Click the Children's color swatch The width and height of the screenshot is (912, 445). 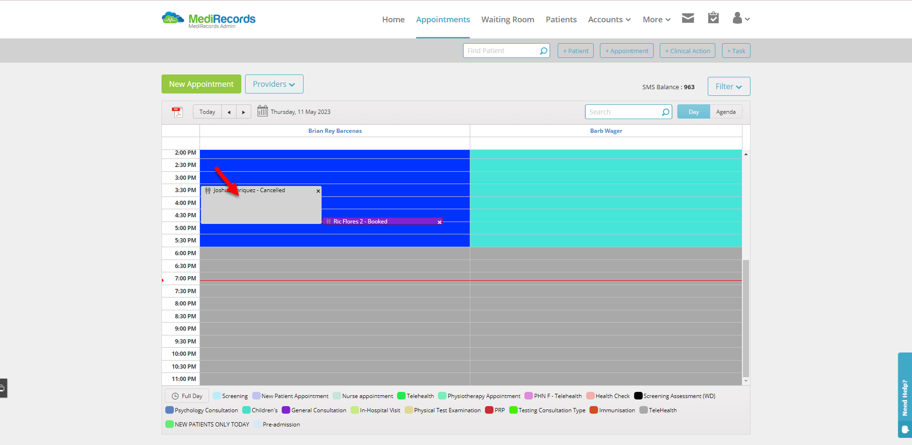coord(247,410)
